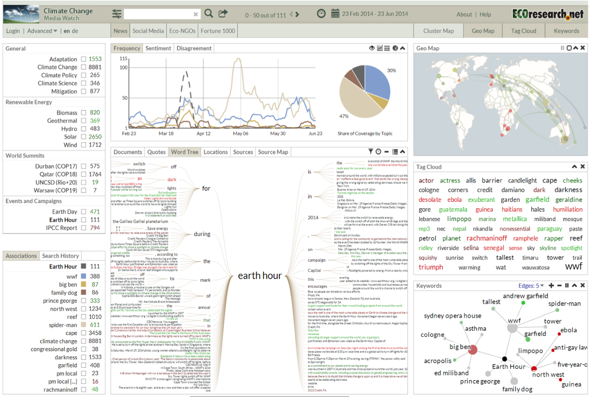Open the Search History tab
The width and height of the screenshot is (590, 397).
pyautogui.click(x=60, y=256)
